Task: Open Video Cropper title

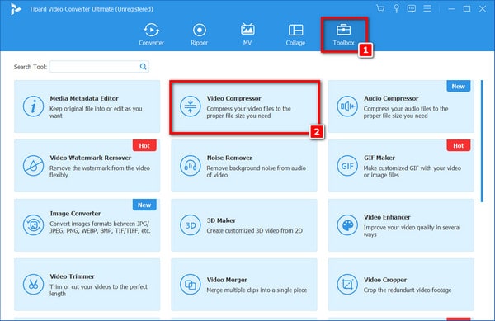Action: (385, 280)
